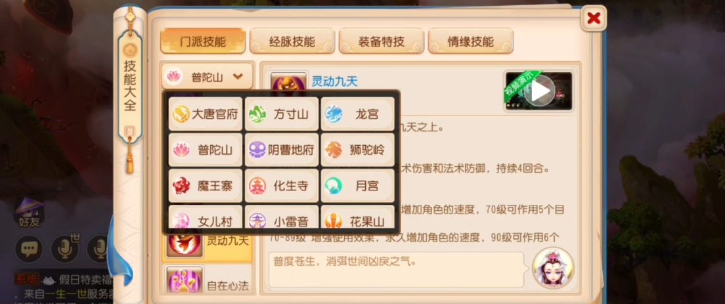Play the skill demo video
Image resolution: width=725 pixels, height=304 pixels.
click(539, 91)
